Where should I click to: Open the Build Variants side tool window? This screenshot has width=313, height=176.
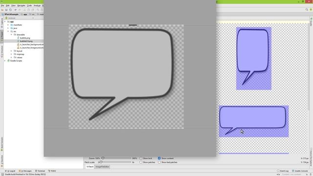click(2, 144)
